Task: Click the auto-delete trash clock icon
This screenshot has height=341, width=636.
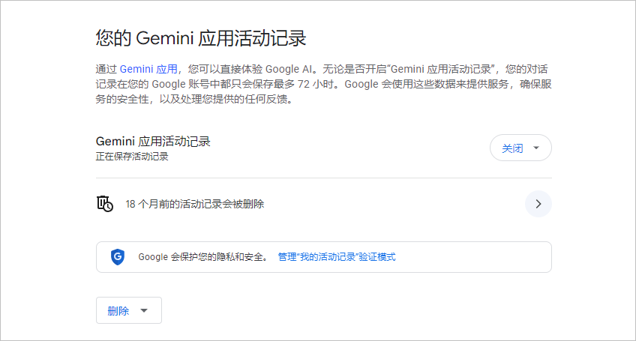Action: click(x=105, y=204)
